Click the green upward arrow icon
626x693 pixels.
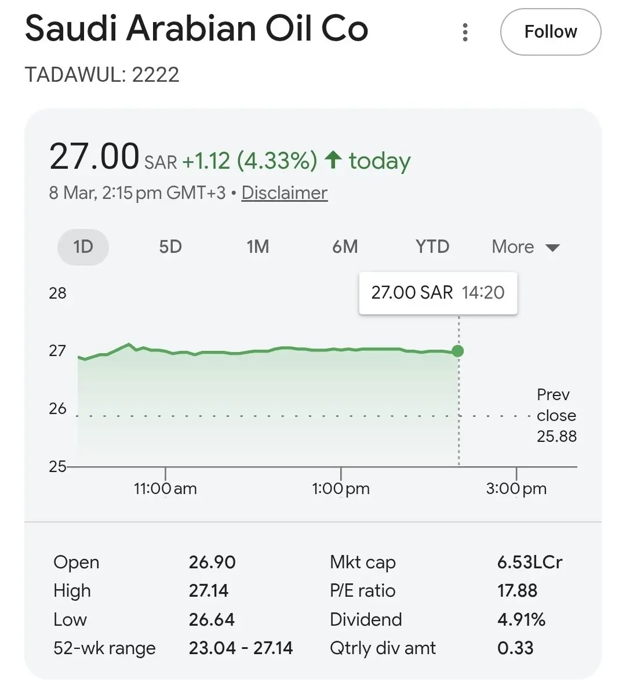click(x=333, y=159)
